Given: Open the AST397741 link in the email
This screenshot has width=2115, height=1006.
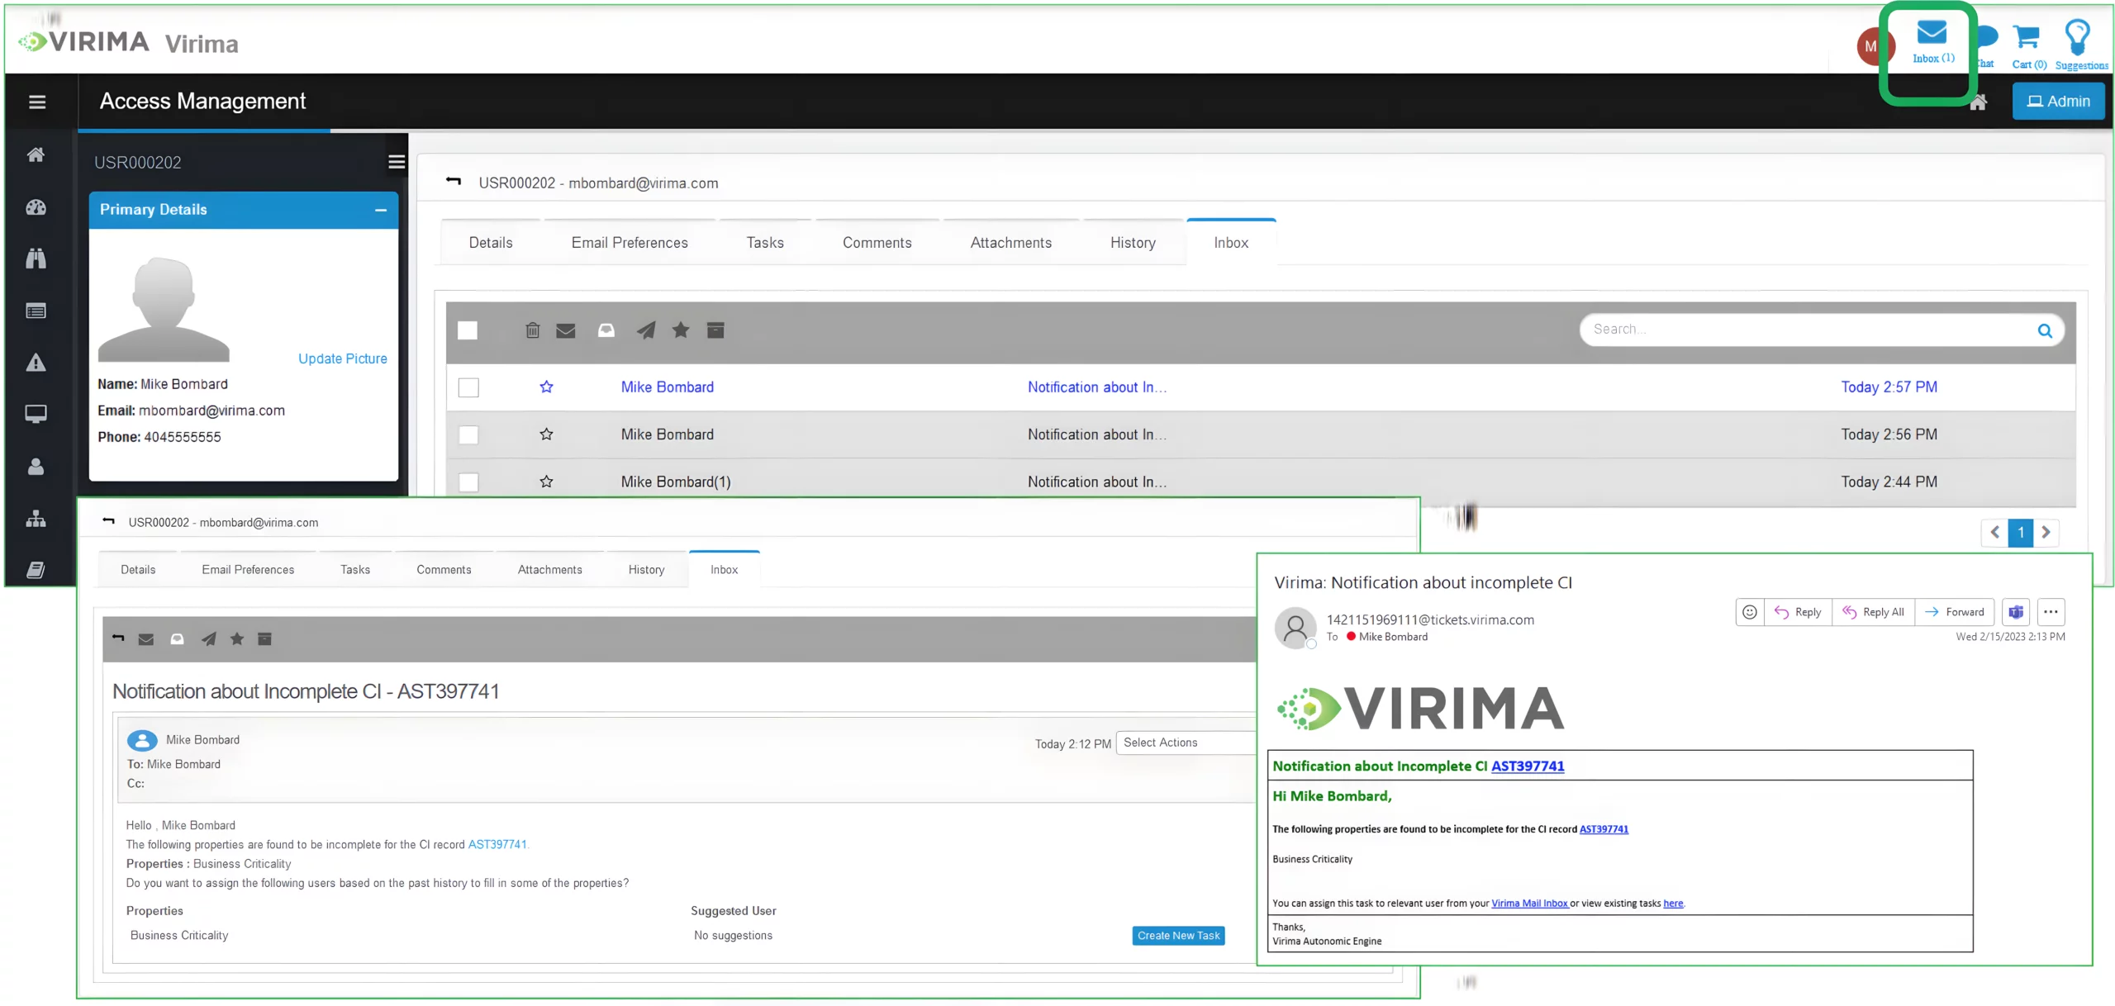Looking at the screenshot, I should pyautogui.click(x=497, y=844).
